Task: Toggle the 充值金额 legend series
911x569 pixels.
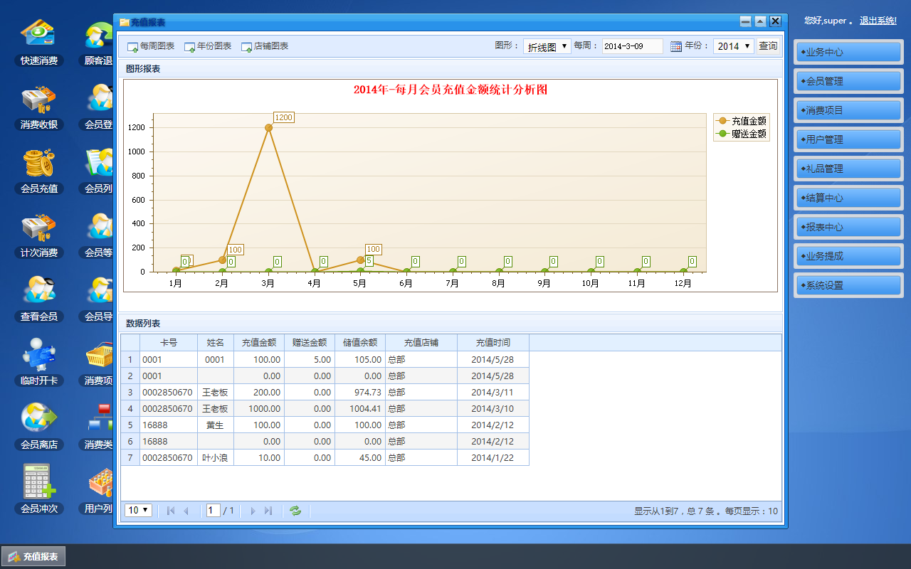Action: pyautogui.click(x=741, y=121)
